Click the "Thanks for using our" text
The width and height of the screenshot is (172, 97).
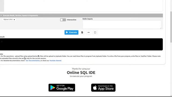click(81, 69)
